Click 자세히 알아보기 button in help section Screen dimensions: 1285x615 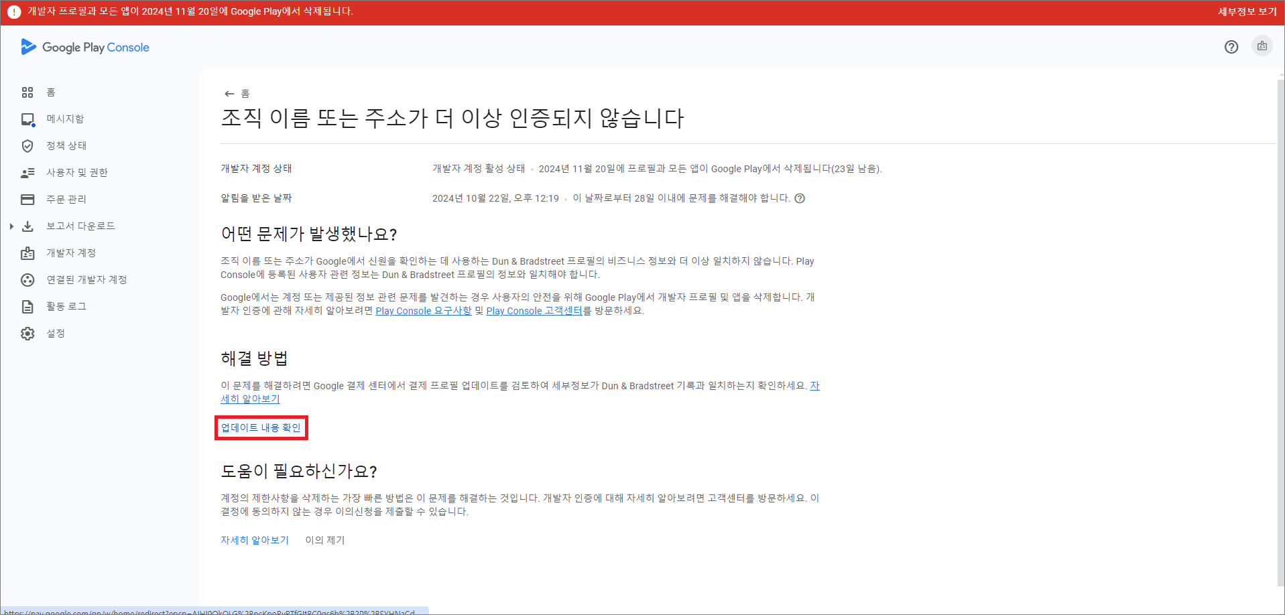click(255, 540)
